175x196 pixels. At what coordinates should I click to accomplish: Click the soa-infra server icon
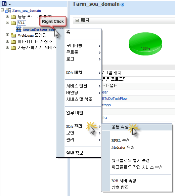tap(18, 29)
